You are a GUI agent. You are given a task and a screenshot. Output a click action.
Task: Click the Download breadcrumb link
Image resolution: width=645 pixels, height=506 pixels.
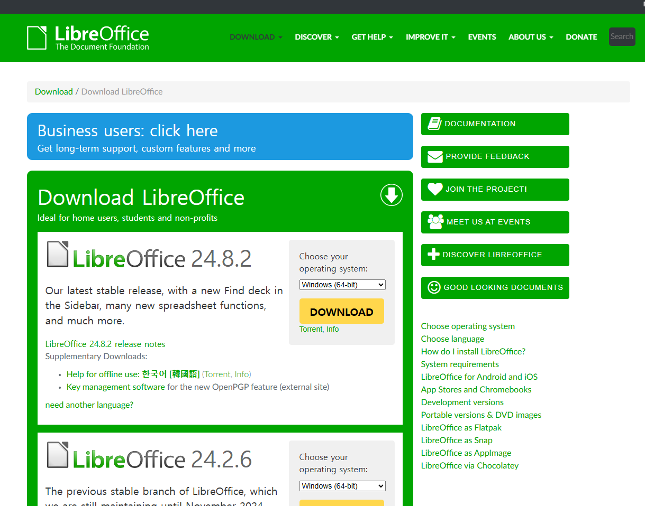(x=54, y=91)
